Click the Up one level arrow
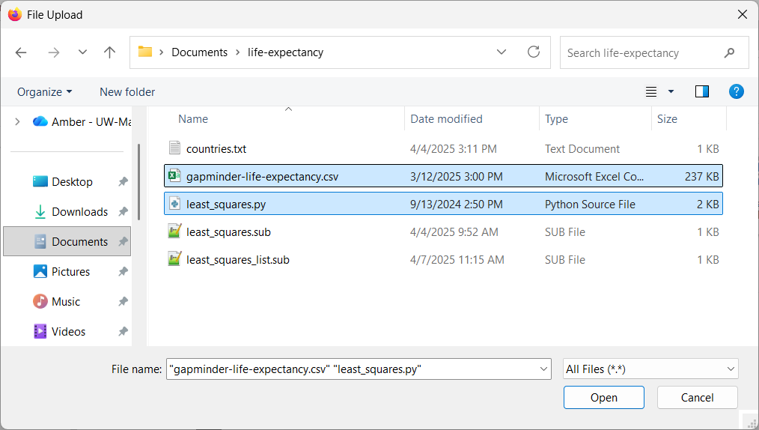This screenshot has width=759, height=430. click(110, 52)
